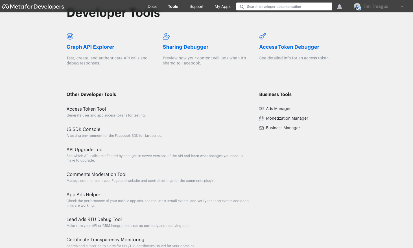Click the Graph API Explorer compass icon
Screen dimensions: 413x248
pos(70,36)
